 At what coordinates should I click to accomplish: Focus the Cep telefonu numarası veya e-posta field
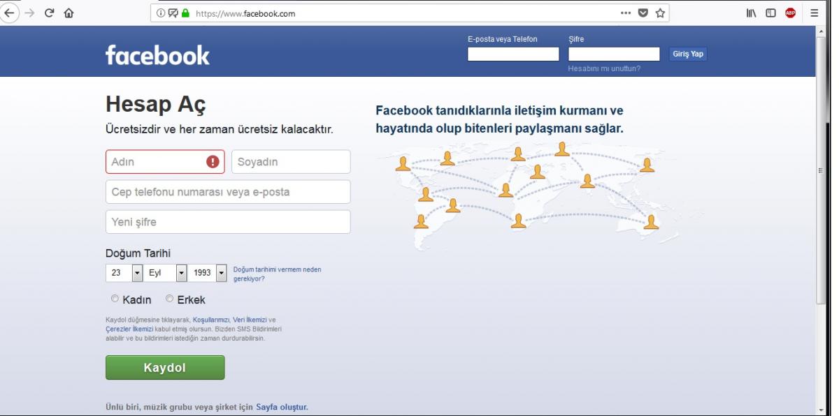click(x=228, y=192)
